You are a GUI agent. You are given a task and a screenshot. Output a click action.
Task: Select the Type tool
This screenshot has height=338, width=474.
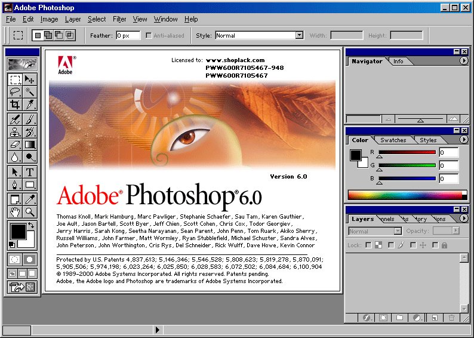point(30,172)
